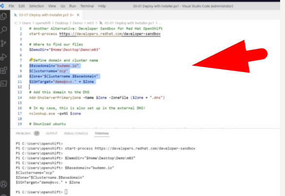This screenshot has height=196, width=285.
Task: Open the Source Control view icon
Action: click(x=3, y=43)
